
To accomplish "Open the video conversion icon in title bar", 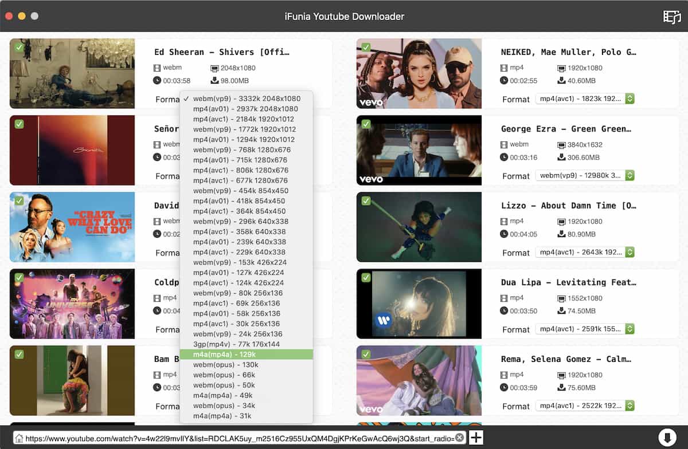I will point(671,17).
